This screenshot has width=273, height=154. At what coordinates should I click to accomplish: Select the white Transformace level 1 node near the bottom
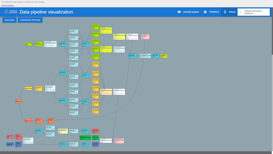coord(106,141)
